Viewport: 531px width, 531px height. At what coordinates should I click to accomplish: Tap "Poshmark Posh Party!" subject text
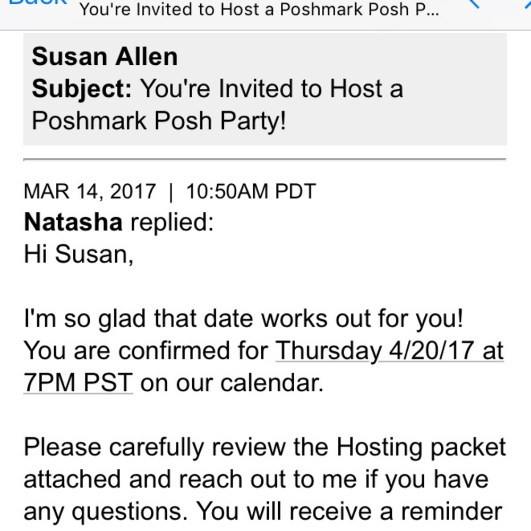click(x=159, y=121)
